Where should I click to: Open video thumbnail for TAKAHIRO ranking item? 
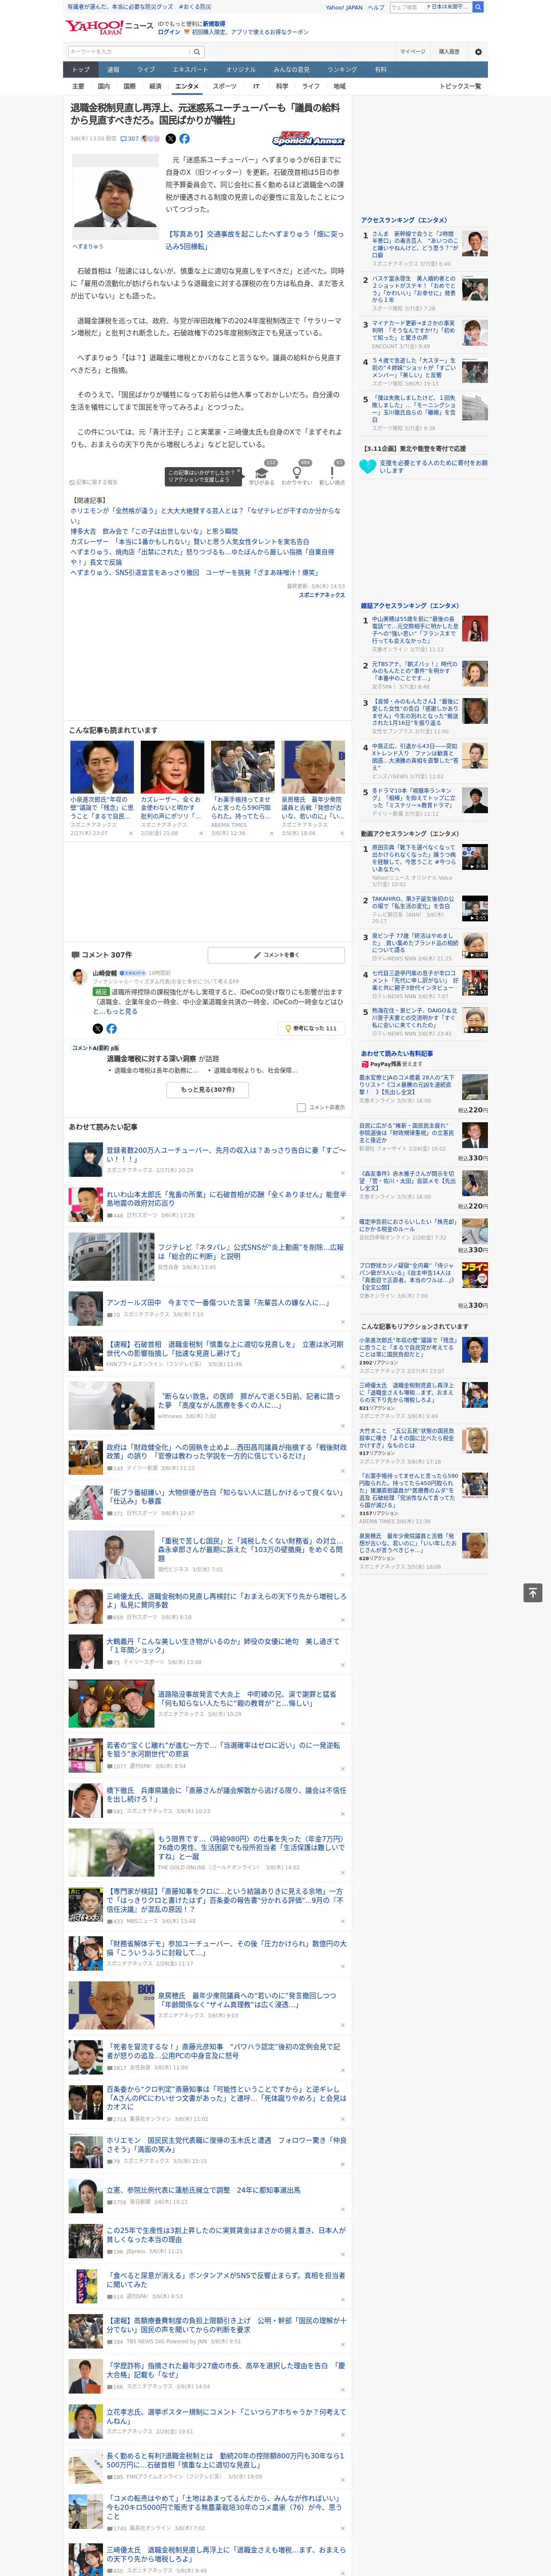click(x=475, y=908)
